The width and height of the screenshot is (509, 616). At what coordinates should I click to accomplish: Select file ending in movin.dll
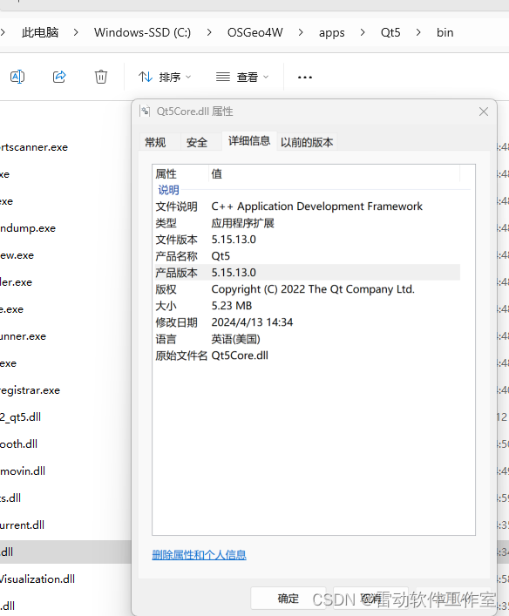(x=23, y=471)
